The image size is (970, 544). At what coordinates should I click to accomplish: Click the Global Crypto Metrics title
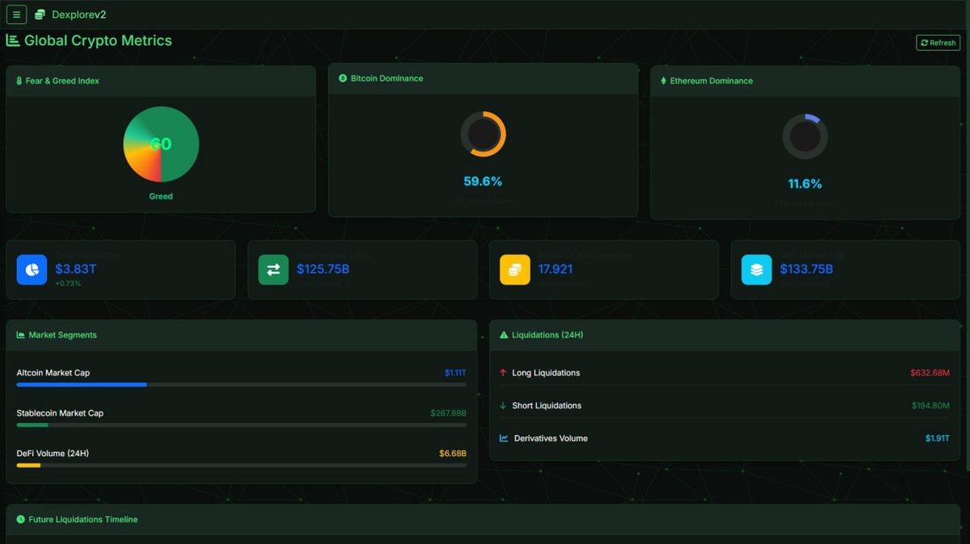click(98, 40)
